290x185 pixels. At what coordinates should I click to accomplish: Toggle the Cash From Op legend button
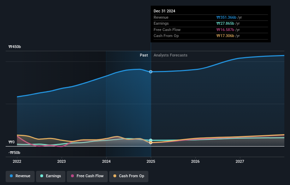[x=129, y=176]
